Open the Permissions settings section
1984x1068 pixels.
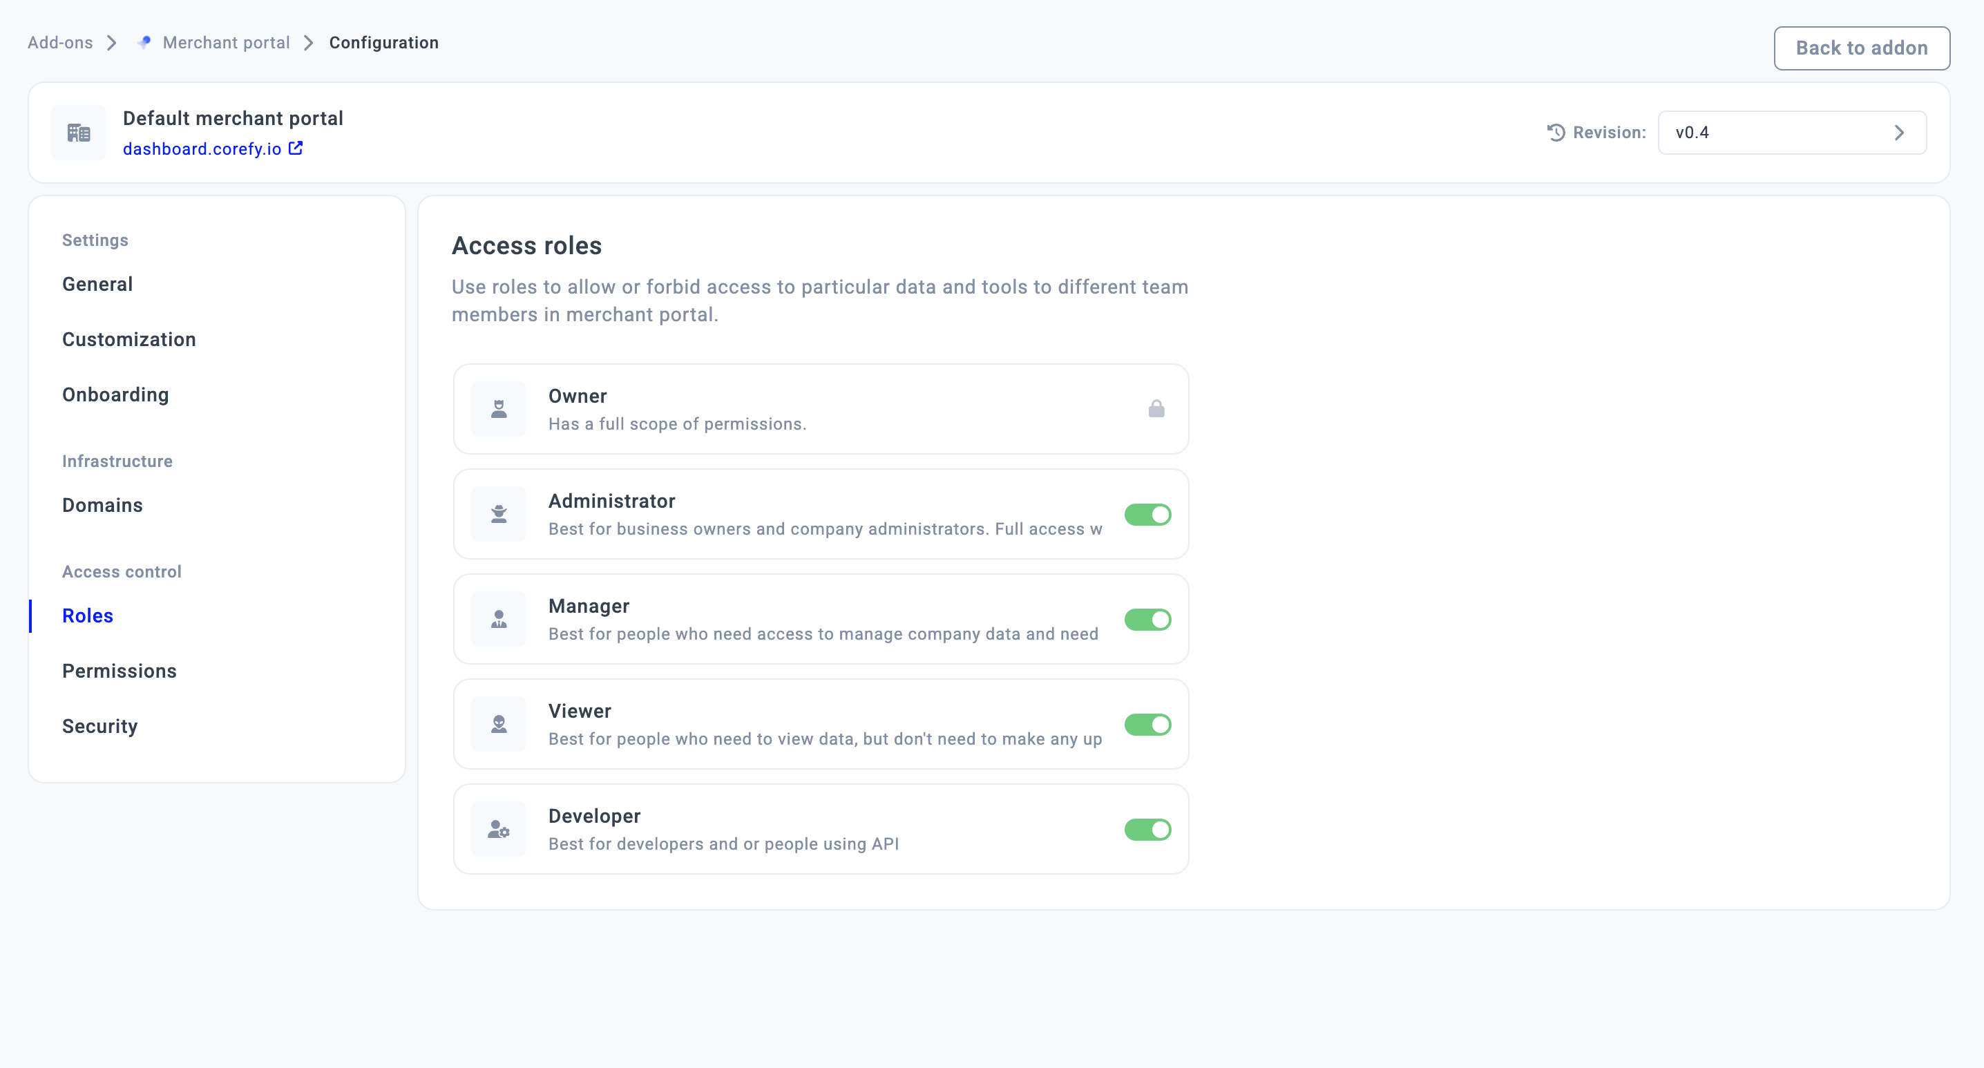[120, 671]
